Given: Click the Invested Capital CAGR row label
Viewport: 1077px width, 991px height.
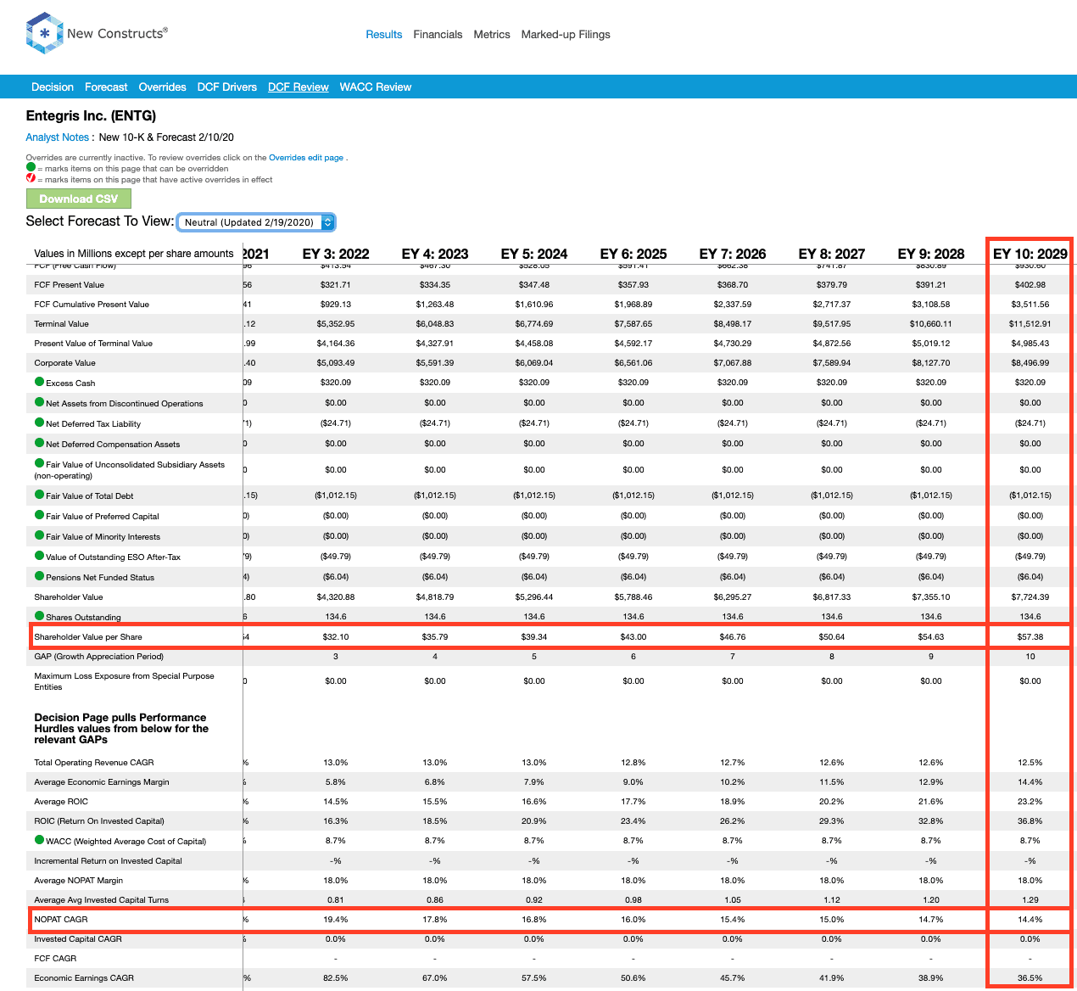Looking at the screenshot, I should click(78, 939).
